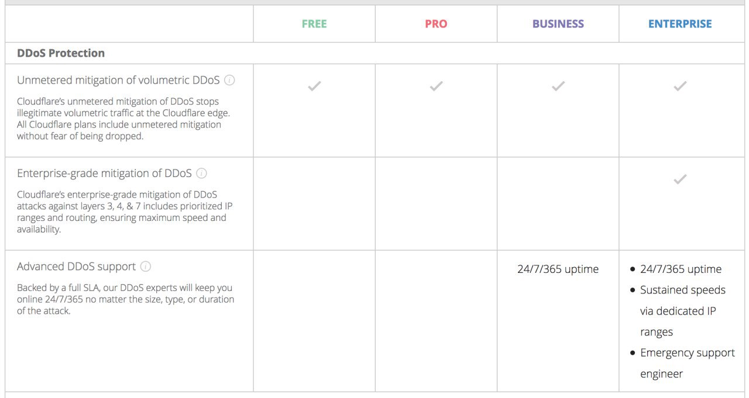Image resolution: width=749 pixels, height=398 pixels.
Task: Click Emergency support engineer bullet in Enterprise column
Action: (683, 364)
